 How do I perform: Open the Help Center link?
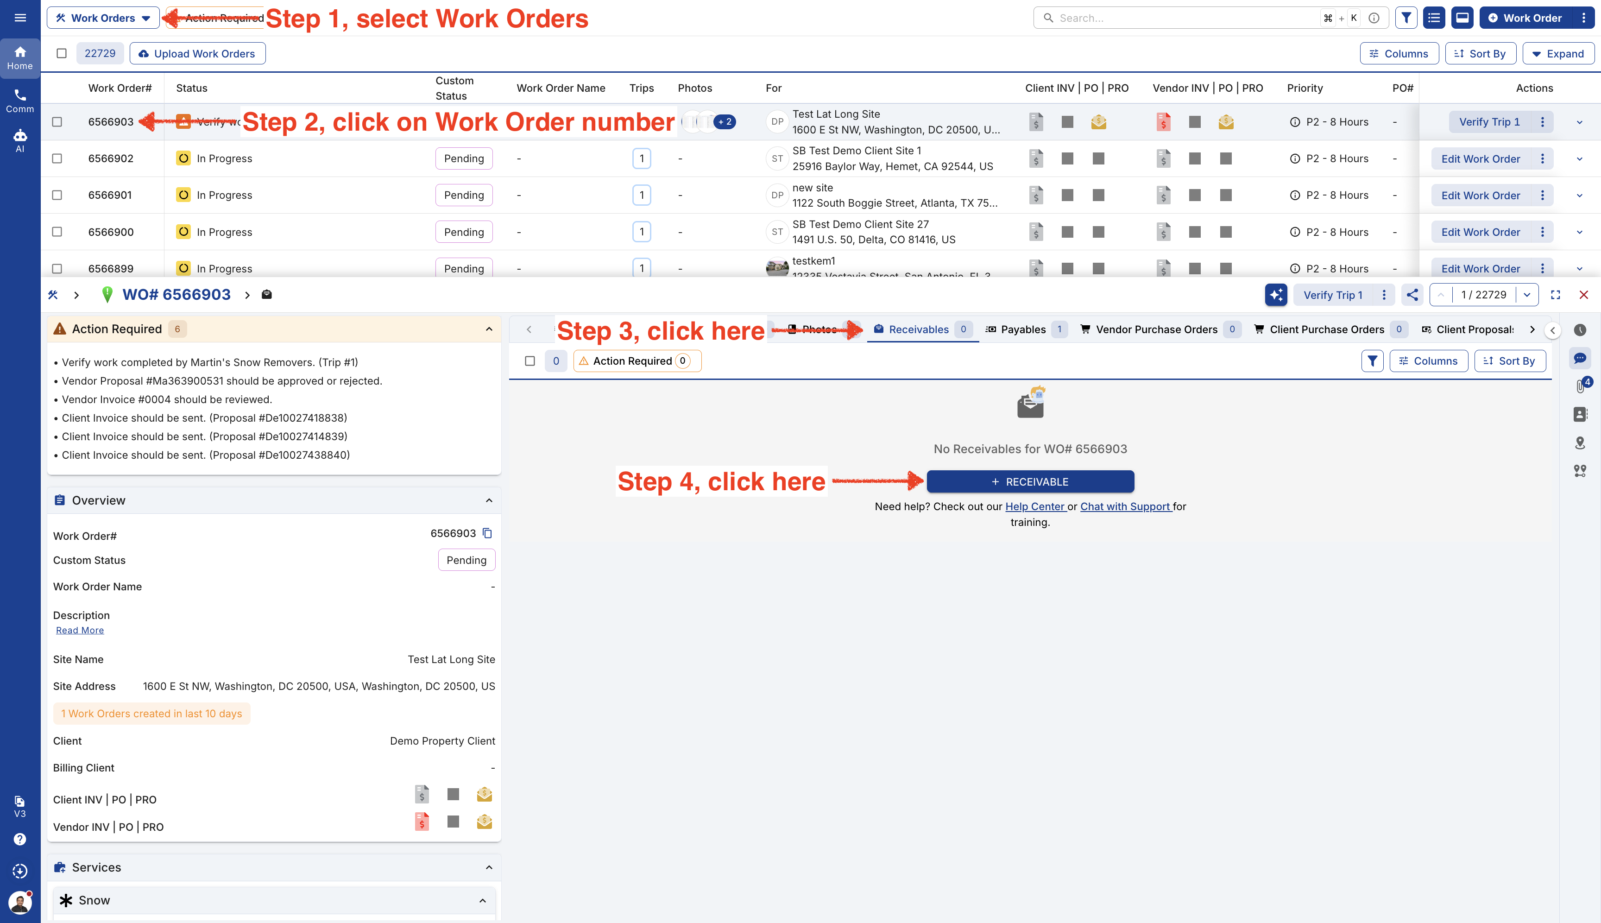click(1035, 506)
